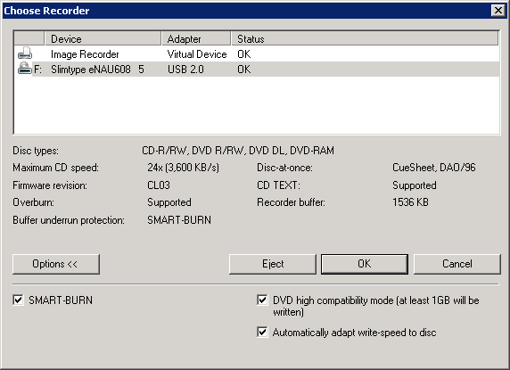Image resolution: width=510 pixels, height=370 pixels.
Task: Click the Device column header
Action: coord(103,39)
